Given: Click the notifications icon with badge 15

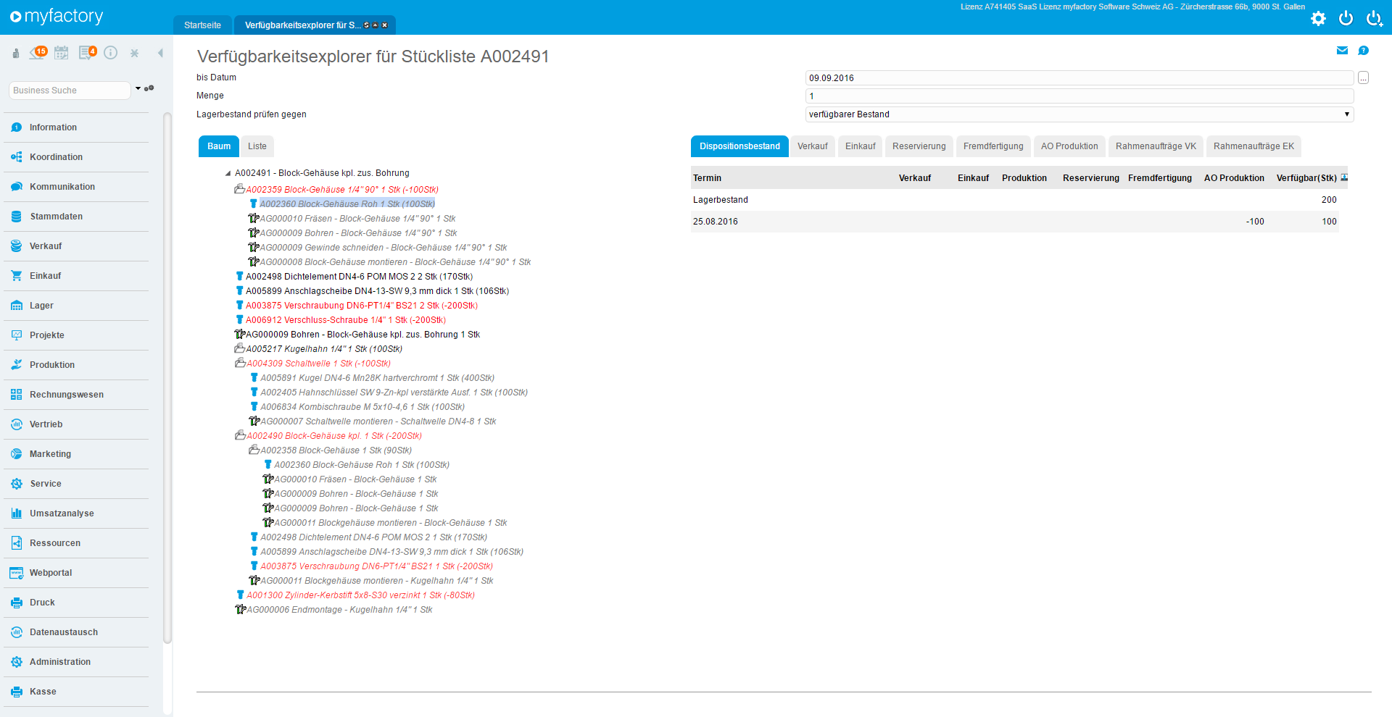Looking at the screenshot, I should point(38,53).
